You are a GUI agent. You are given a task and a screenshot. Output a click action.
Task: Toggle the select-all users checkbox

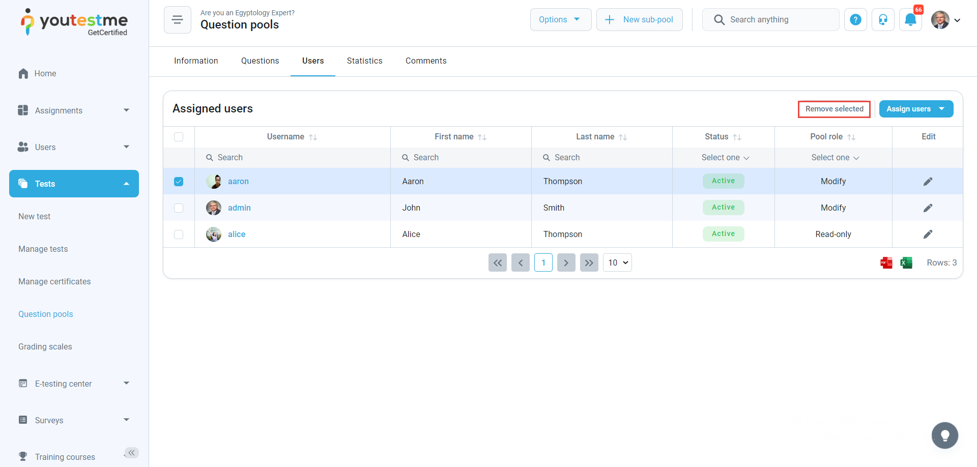pyautogui.click(x=179, y=137)
